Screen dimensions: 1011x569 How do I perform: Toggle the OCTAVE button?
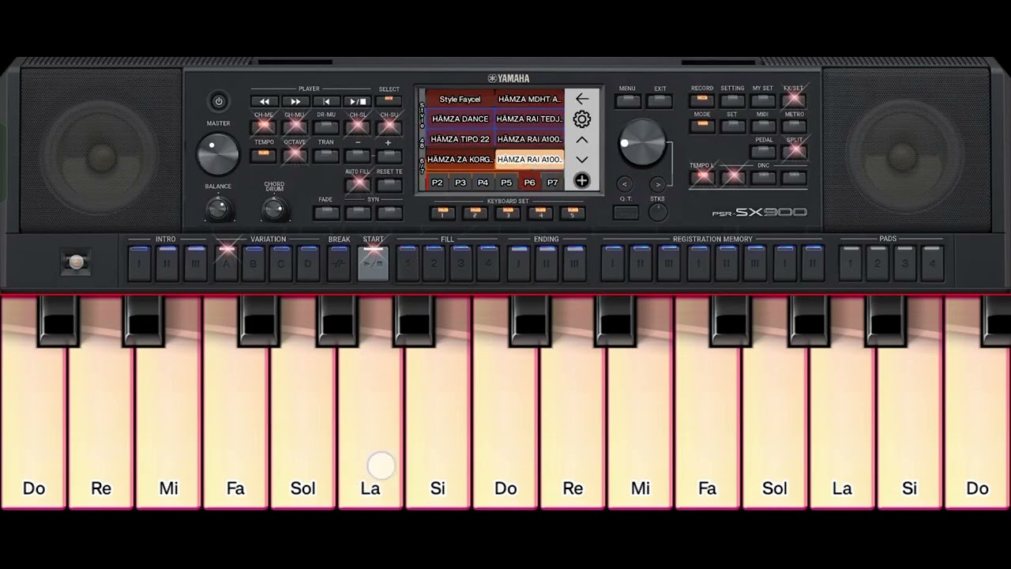(x=295, y=154)
